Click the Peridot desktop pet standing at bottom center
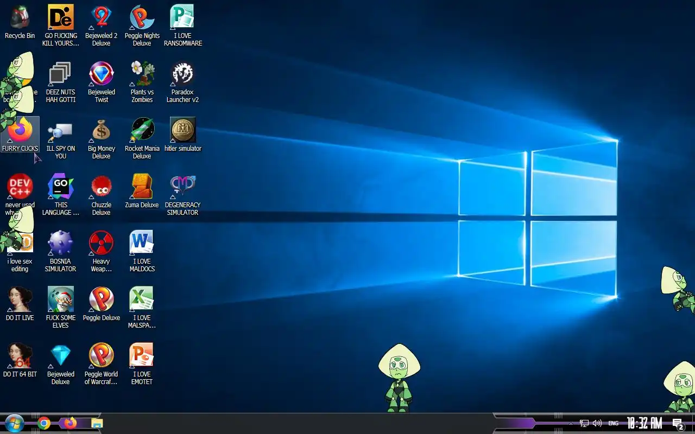 click(x=399, y=378)
